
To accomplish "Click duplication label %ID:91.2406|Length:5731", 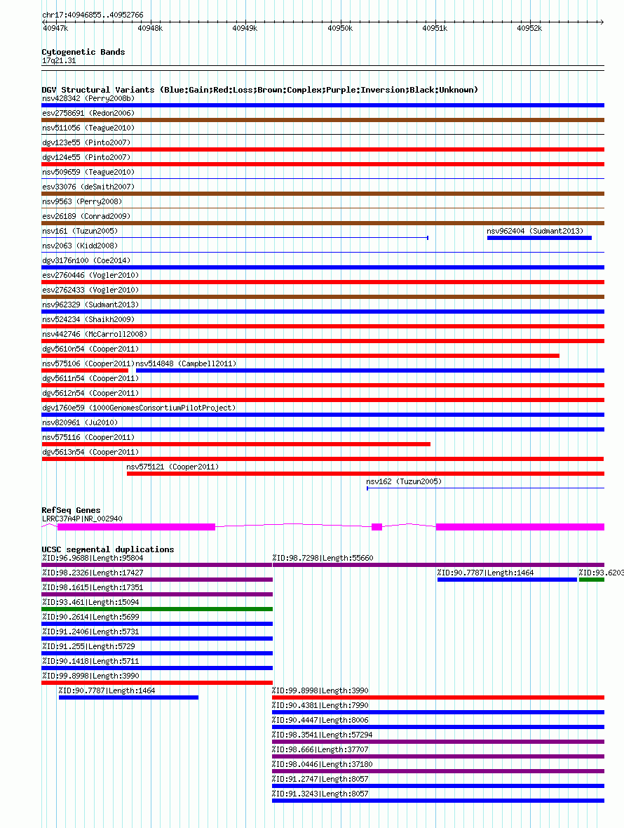I will point(90,632).
